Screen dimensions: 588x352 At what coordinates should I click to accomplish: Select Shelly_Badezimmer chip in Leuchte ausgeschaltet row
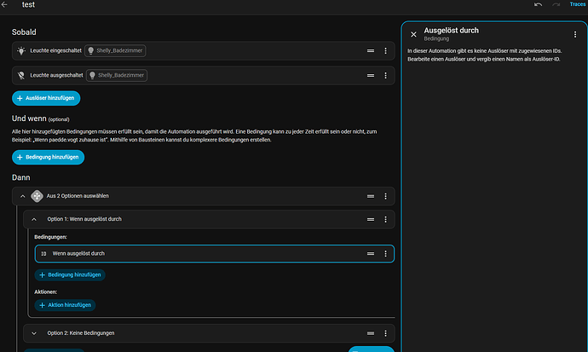[117, 75]
